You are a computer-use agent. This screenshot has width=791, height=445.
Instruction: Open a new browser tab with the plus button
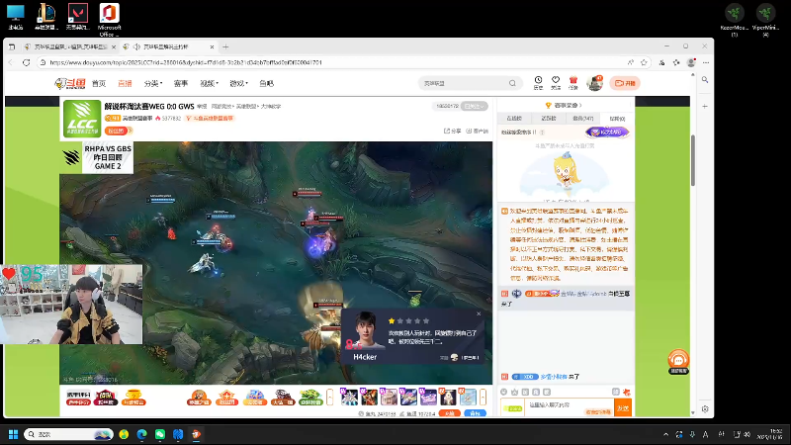point(225,46)
